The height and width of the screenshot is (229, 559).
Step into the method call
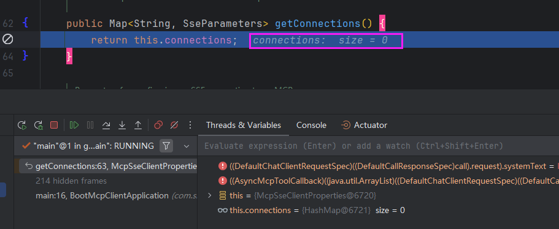click(122, 125)
